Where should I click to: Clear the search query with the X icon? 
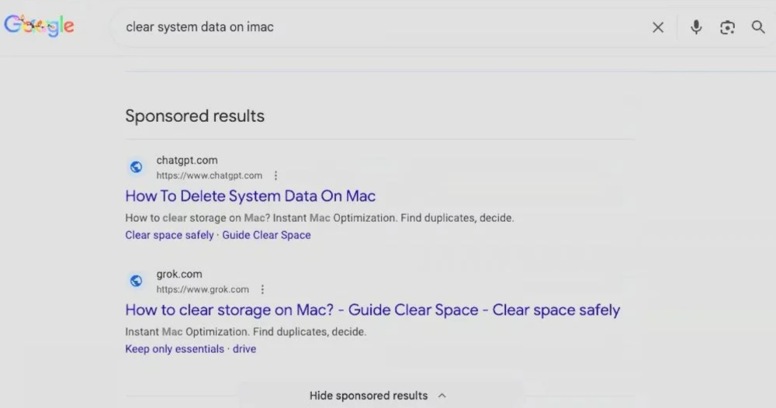(658, 27)
